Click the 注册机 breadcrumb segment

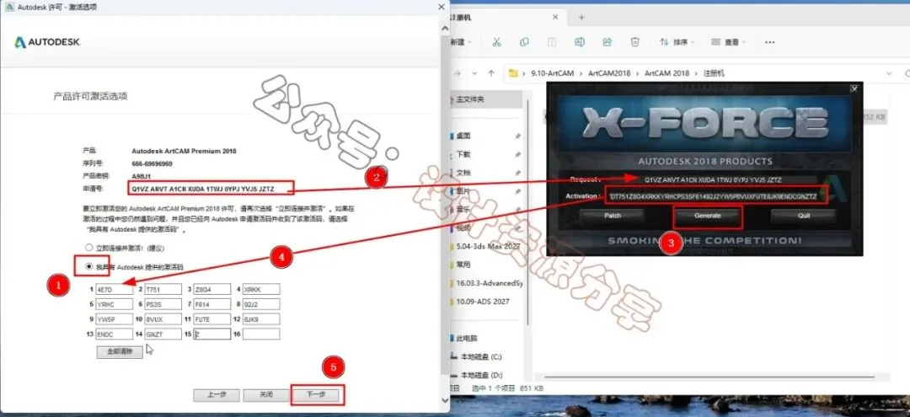coord(714,73)
